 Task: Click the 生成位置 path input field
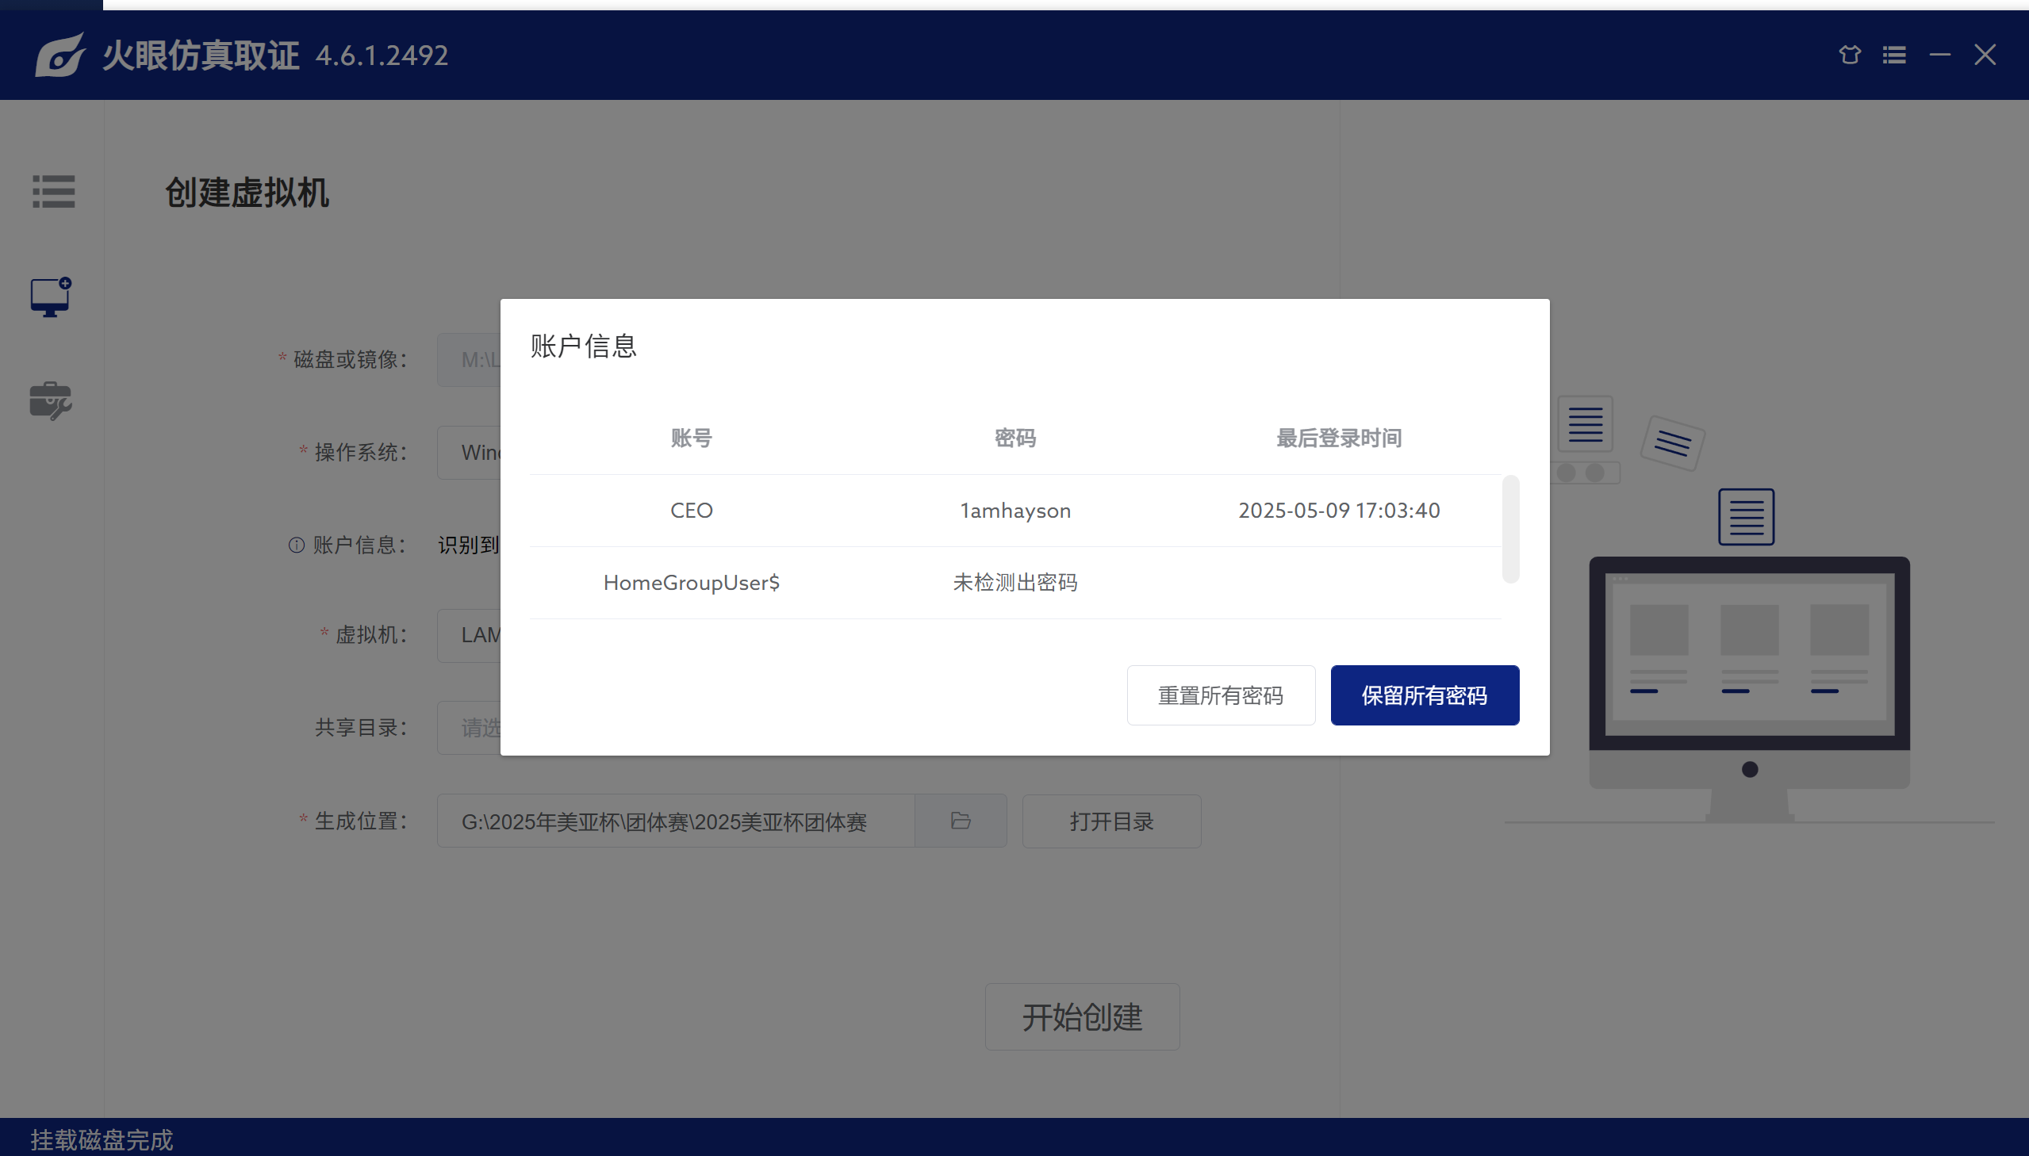[x=675, y=821]
